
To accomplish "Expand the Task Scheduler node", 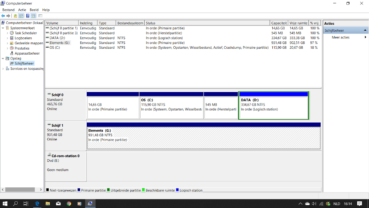I will 7,33.
